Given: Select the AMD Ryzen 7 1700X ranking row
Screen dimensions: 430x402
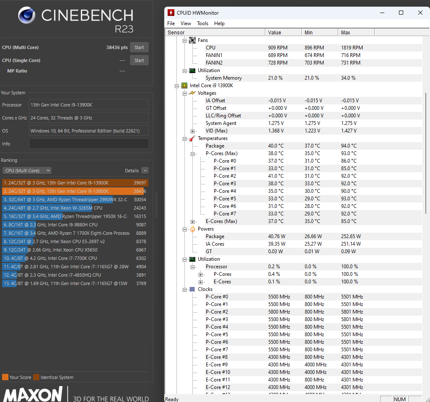Looking at the screenshot, I should coord(75,233).
